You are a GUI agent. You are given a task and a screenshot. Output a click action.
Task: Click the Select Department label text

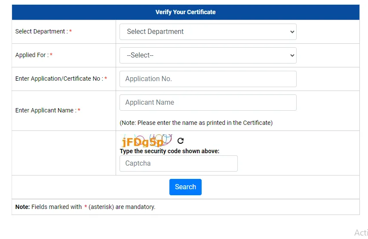41,32
